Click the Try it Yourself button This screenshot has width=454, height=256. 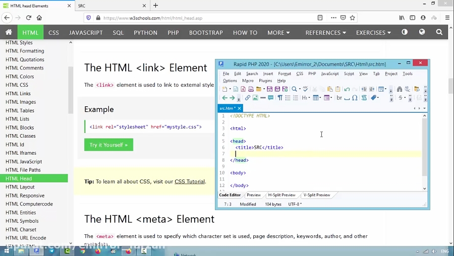pos(108,145)
